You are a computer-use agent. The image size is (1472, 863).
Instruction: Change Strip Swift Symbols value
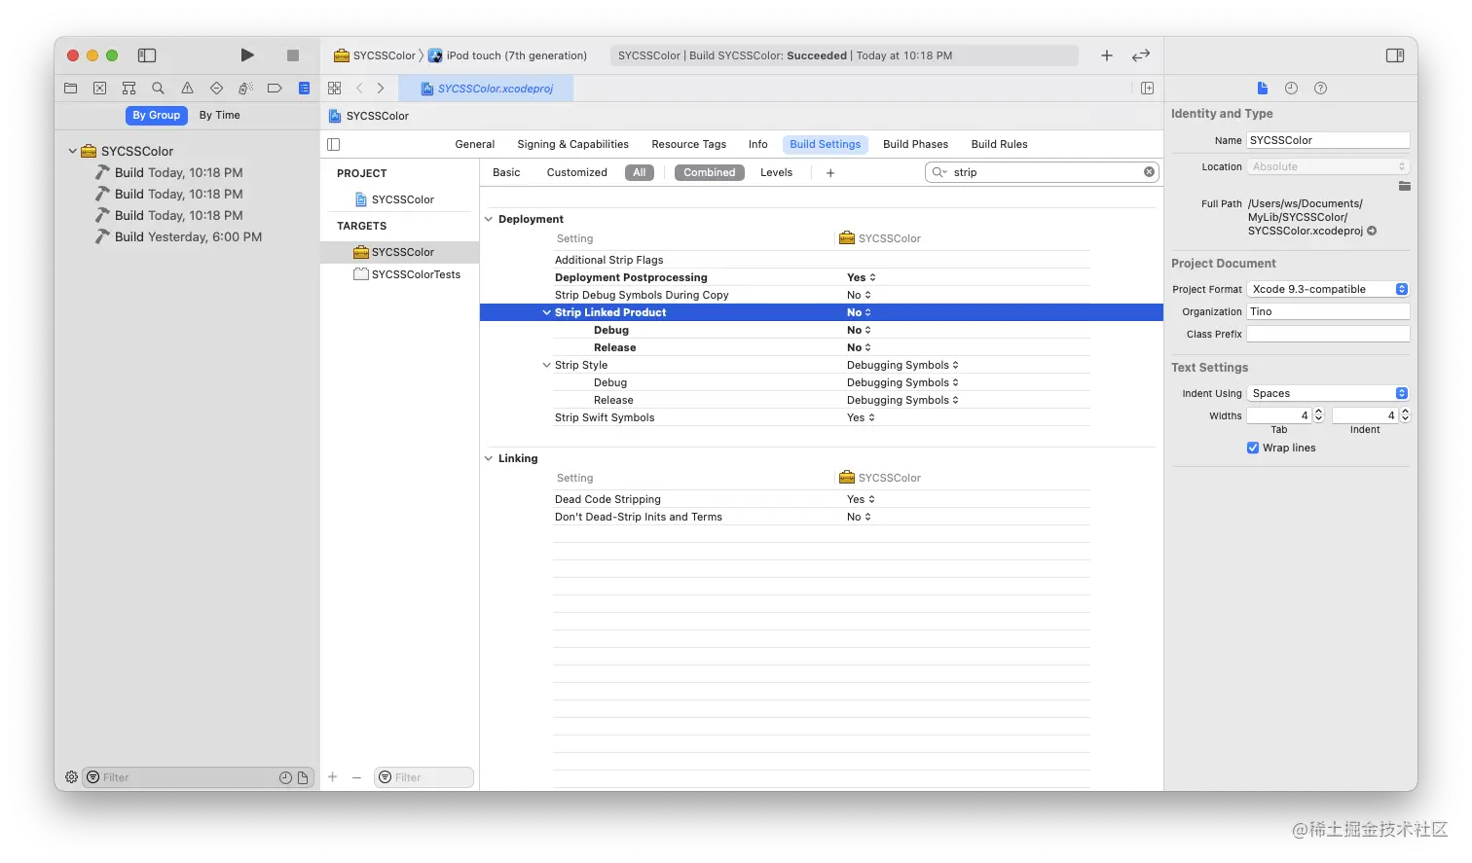(x=861, y=417)
